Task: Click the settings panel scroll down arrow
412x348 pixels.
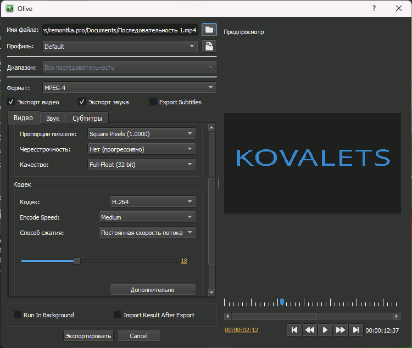Action: point(211,292)
